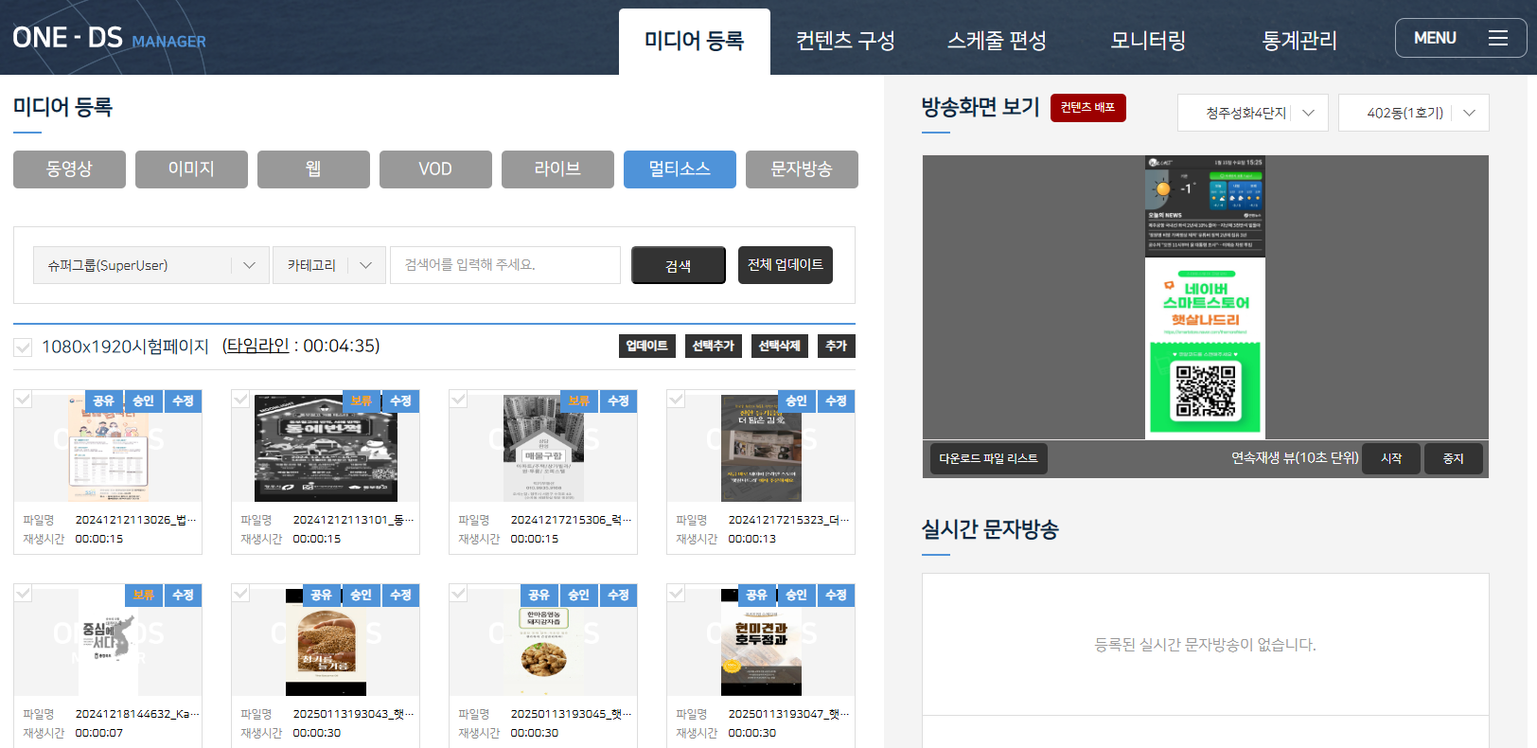Click 수정 on file 20241217215306
The height and width of the screenshot is (748, 1537).
[619, 401]
